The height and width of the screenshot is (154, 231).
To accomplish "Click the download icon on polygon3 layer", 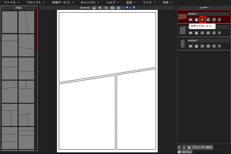I will pyautogui.click(x=214, y=46).
